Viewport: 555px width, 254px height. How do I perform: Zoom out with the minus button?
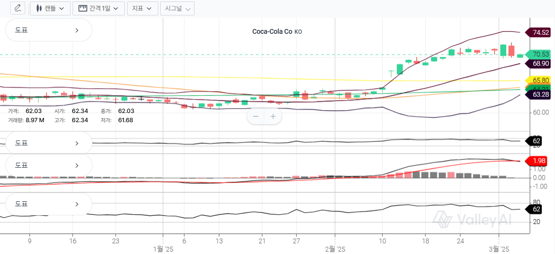pyautogui.click(x=255, y=116)
